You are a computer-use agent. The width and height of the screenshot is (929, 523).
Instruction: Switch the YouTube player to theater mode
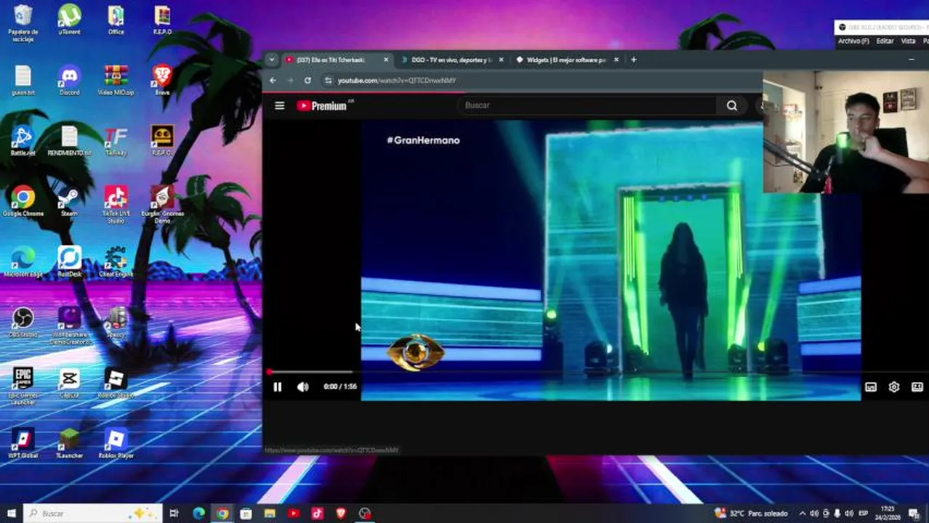coord(917,387)
